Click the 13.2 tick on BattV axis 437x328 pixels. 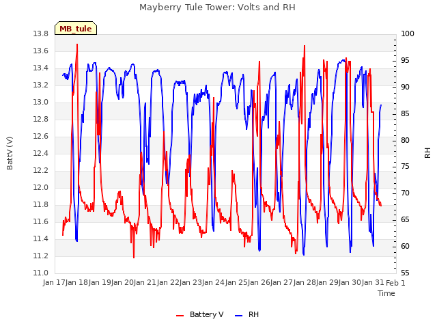41,85
